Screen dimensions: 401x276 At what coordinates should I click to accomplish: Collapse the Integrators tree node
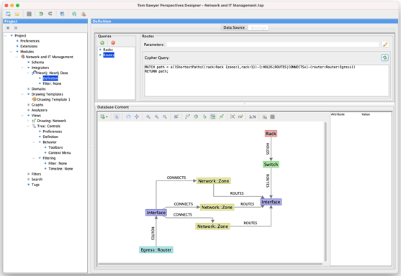coord(22,68)
